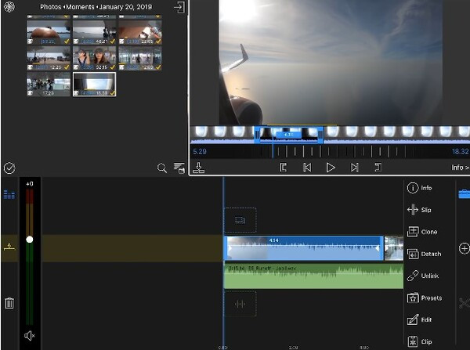Open the library sort and filter icon

click(x=179, y=168)
